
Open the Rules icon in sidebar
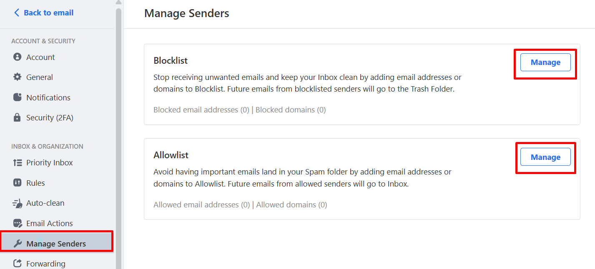pyautogui.click(x=18, y=183)
